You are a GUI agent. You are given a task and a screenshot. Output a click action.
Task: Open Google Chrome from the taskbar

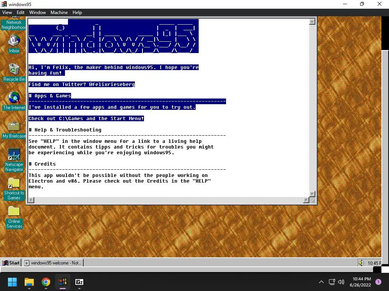click(46, 282)
